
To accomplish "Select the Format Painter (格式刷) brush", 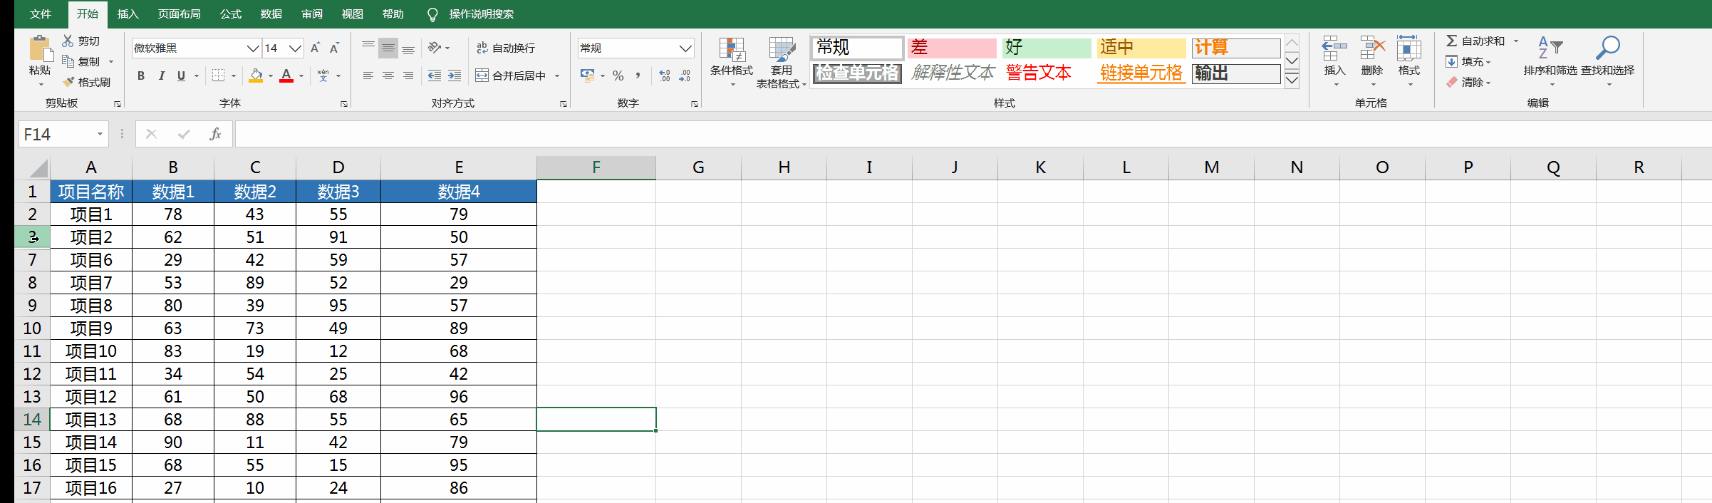I will pyautogui.click(x=68, y=82).
